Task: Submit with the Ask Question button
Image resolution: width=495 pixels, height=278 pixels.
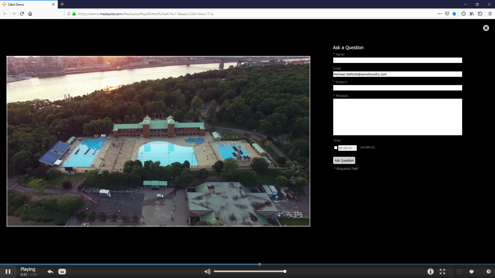Action: pos(344,160)
